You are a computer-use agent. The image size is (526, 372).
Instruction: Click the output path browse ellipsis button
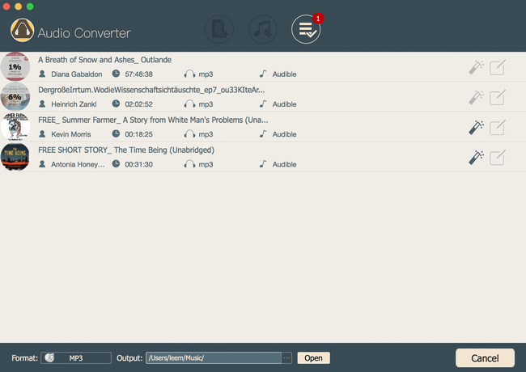(x=286, y=358)
